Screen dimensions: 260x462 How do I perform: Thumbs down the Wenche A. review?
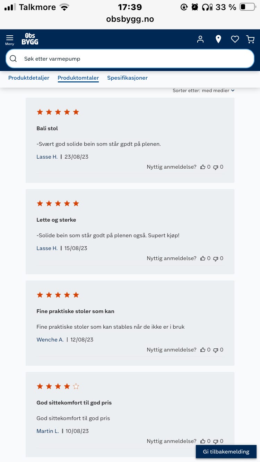[x=216, y=350]
